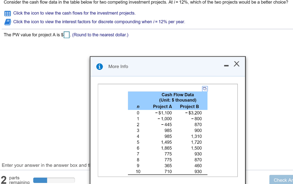Follow link to view cash flows
The width and height of the screenshot is (293, 184).
tap(74, 13)
